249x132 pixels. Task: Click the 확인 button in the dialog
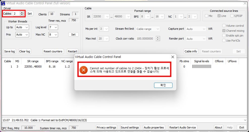coord(163,85)
